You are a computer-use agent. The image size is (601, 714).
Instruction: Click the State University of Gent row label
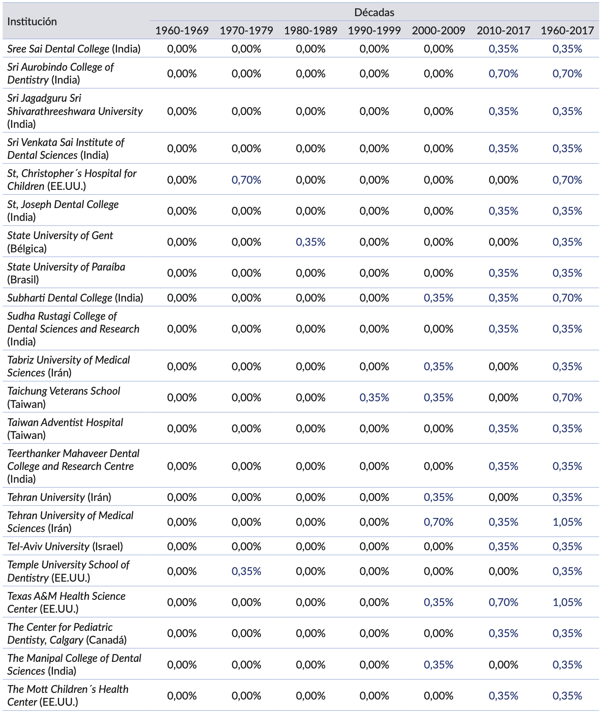coord(60,242)
